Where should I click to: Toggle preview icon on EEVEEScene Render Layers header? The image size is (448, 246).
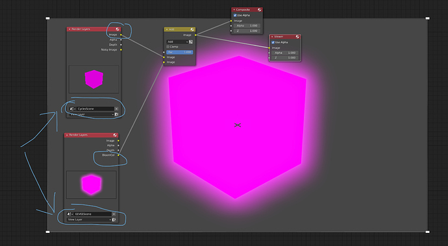coord(115,135)
